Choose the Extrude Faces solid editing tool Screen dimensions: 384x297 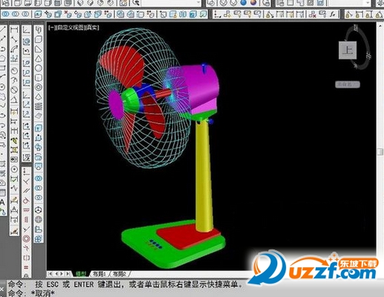click(x=38, y=14)
